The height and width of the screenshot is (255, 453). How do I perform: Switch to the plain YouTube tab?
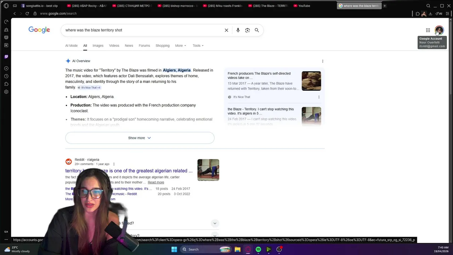(x=314, y=6)
